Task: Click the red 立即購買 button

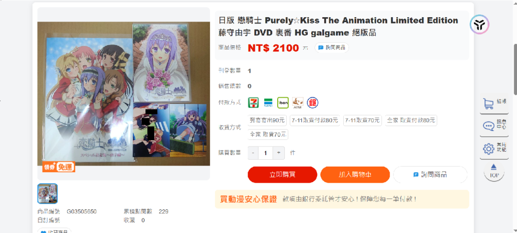Action: coord(282,175)
